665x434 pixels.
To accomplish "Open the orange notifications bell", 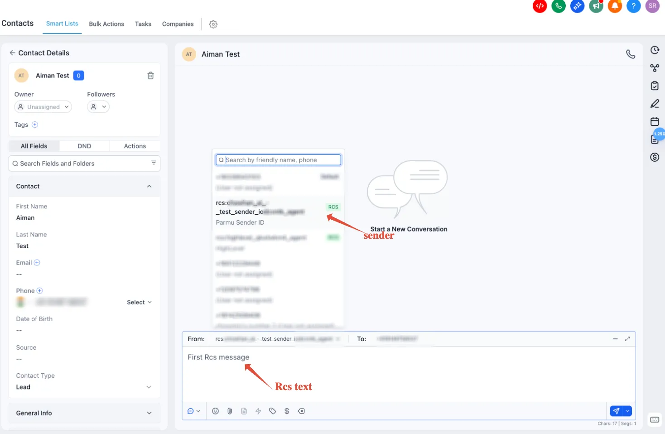I will [x=615, y=6].
